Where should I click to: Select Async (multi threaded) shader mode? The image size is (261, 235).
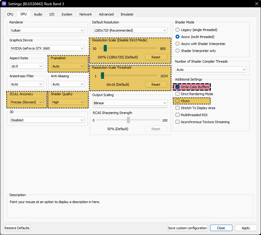click(195, 37)
